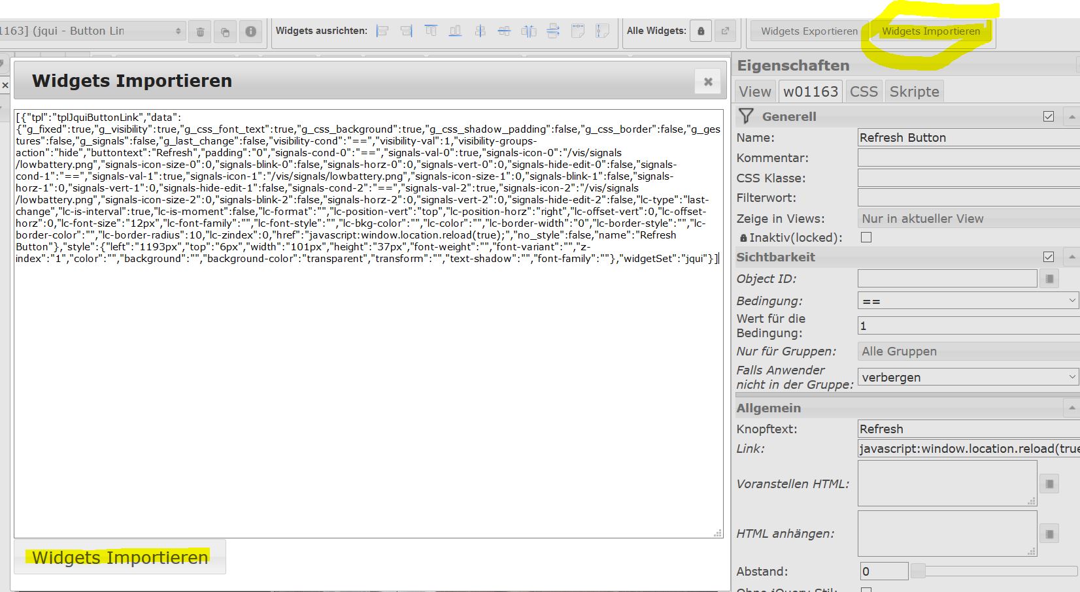The width and height of the screenshot is (1080, 592).
Task: Tick the Inaktiv(locked) checkbox
Action: 866,237
